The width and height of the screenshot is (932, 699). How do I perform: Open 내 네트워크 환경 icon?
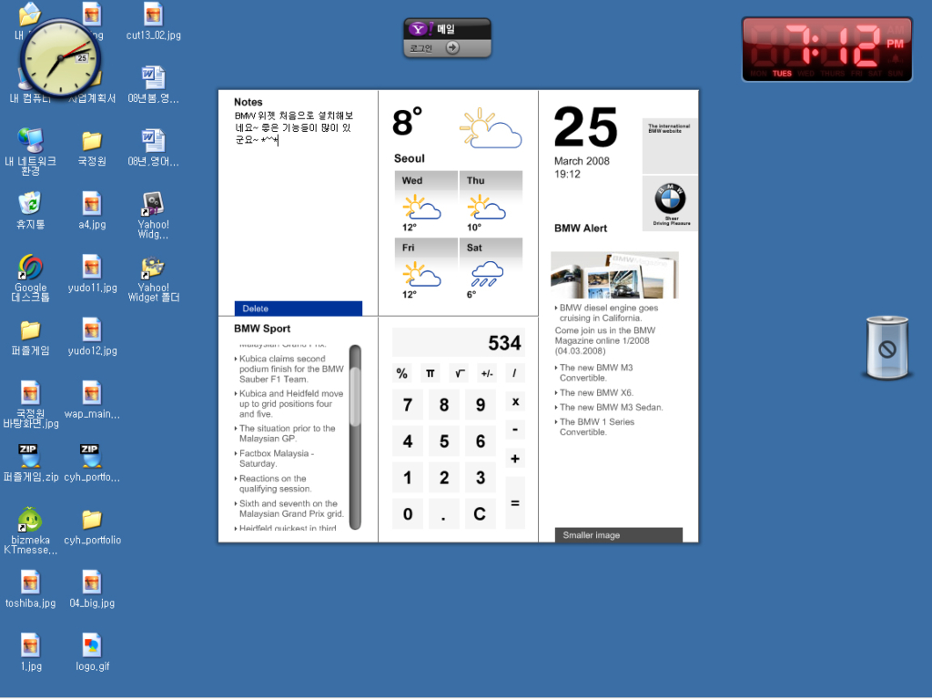(x=30, y=151)
